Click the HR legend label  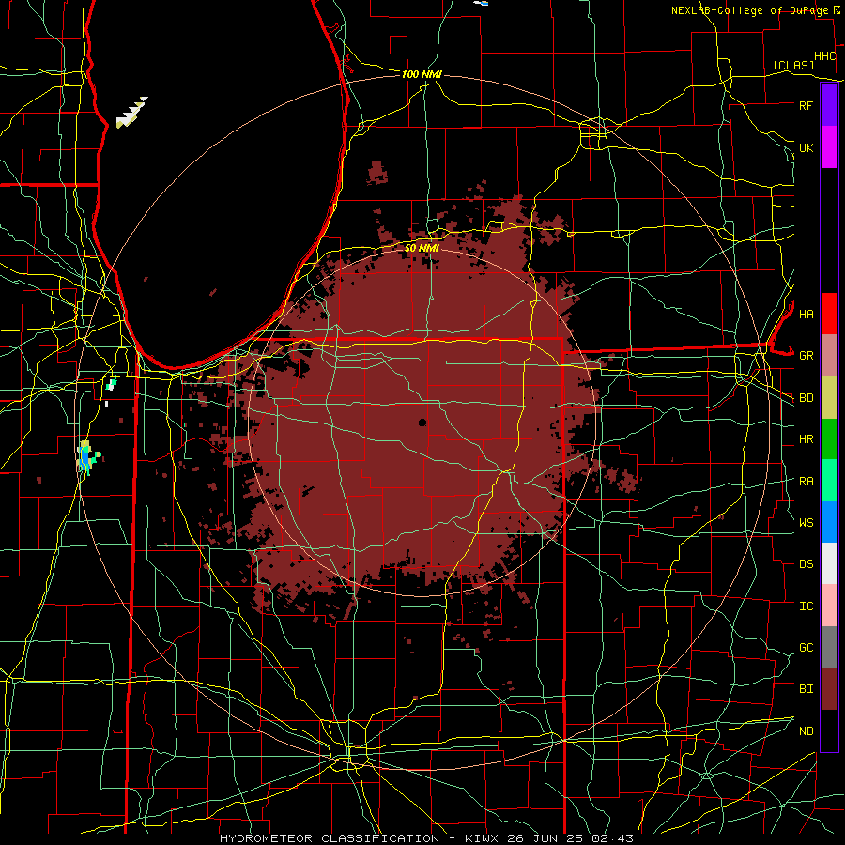pyautogui.click(x=806, y=439)
